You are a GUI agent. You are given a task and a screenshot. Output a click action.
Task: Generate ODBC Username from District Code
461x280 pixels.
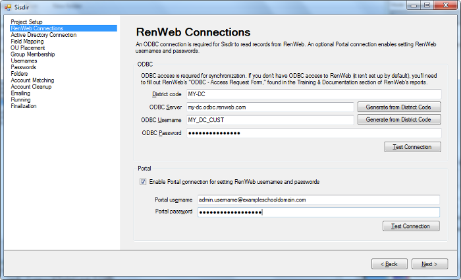(x=399, y=120)
